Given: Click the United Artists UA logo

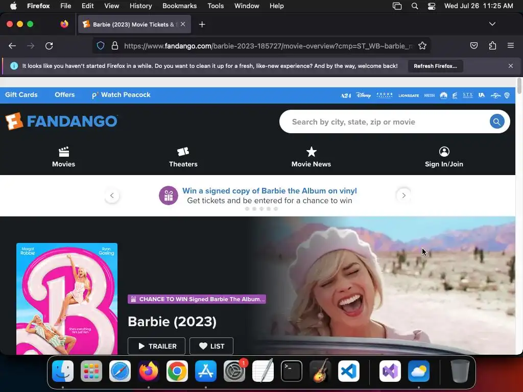Looking at the screenshot, I should 481,95.
